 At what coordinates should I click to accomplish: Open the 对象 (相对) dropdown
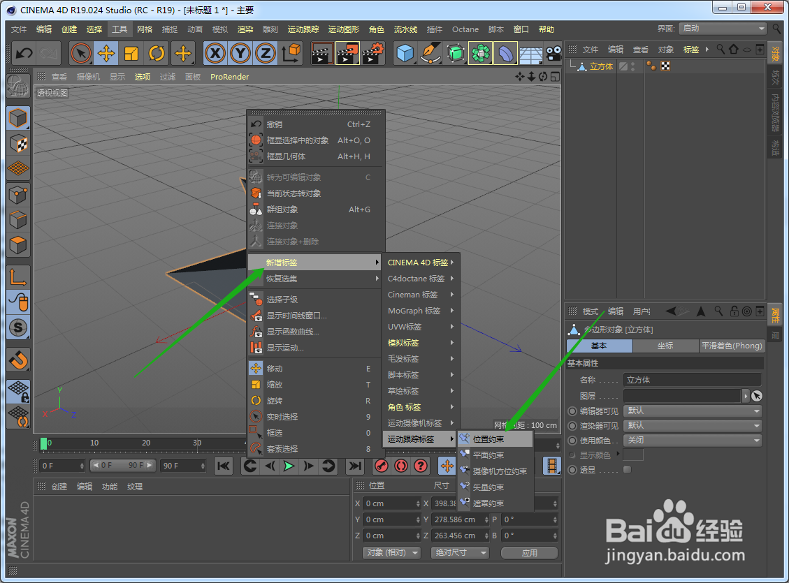click(391, 552)
